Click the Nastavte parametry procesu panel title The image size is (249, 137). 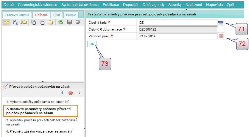pyautogui.click(x=142, y=14)
